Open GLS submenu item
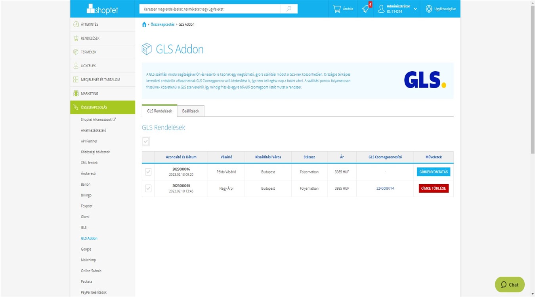The image size is (535, 297). [84, 228]
